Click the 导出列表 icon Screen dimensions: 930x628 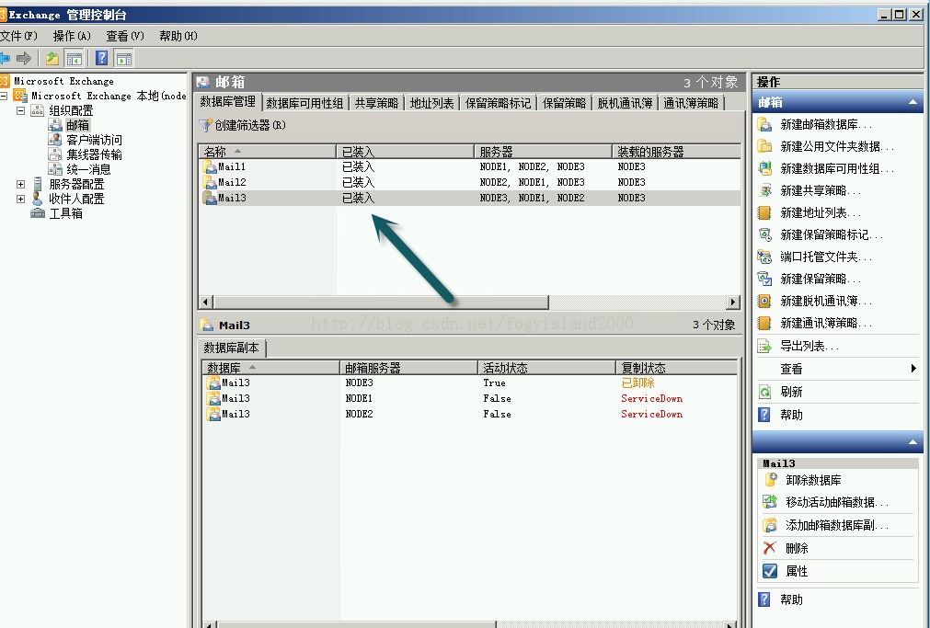[x=765, y=346]
